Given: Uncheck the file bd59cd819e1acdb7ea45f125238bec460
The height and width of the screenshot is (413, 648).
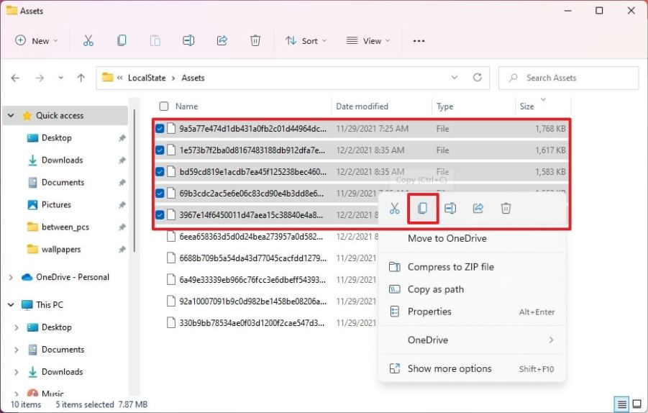Looking at the screenshot, I should [160, 171].
